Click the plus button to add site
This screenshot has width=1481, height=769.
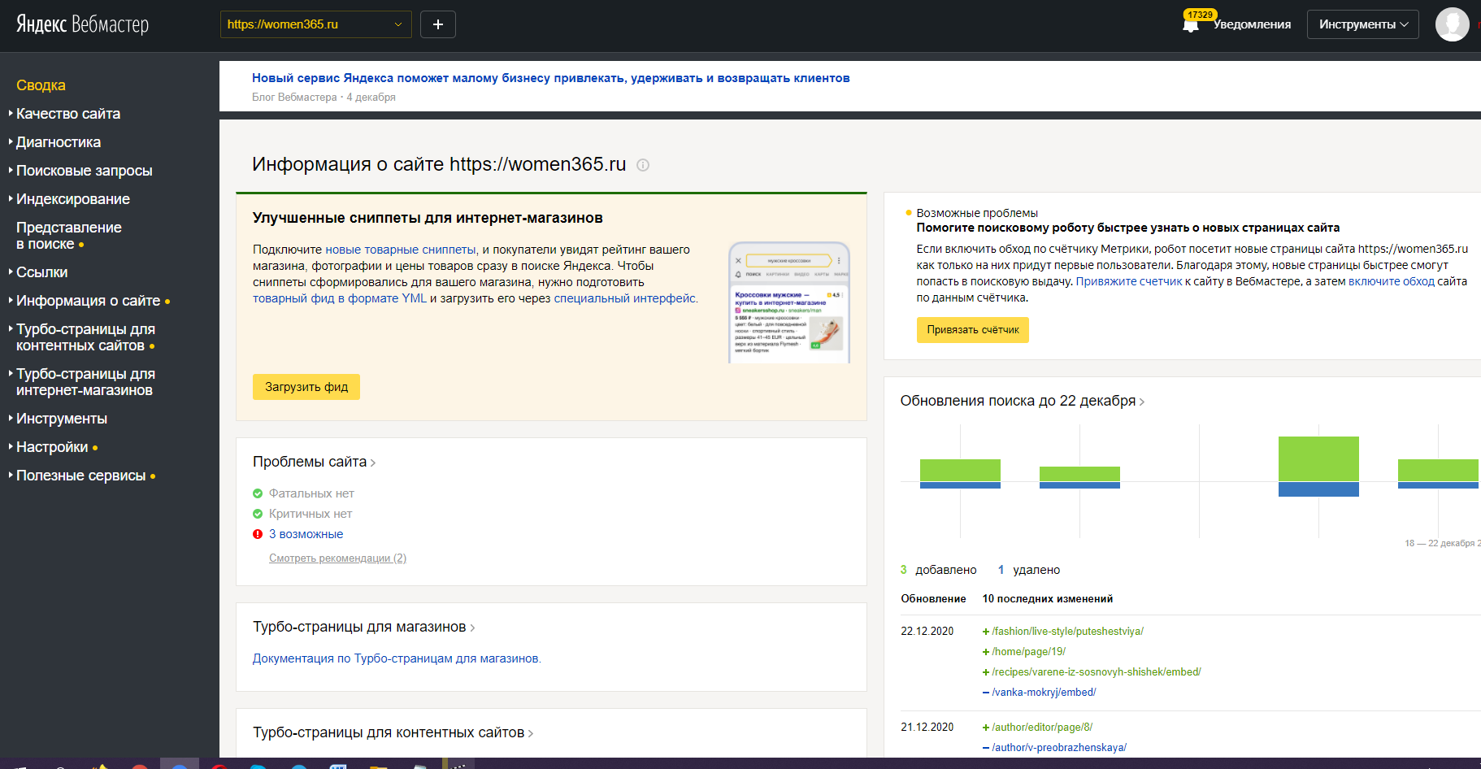438,24
